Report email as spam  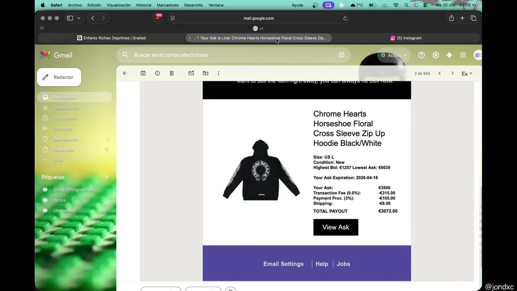(x=157, y=73)
